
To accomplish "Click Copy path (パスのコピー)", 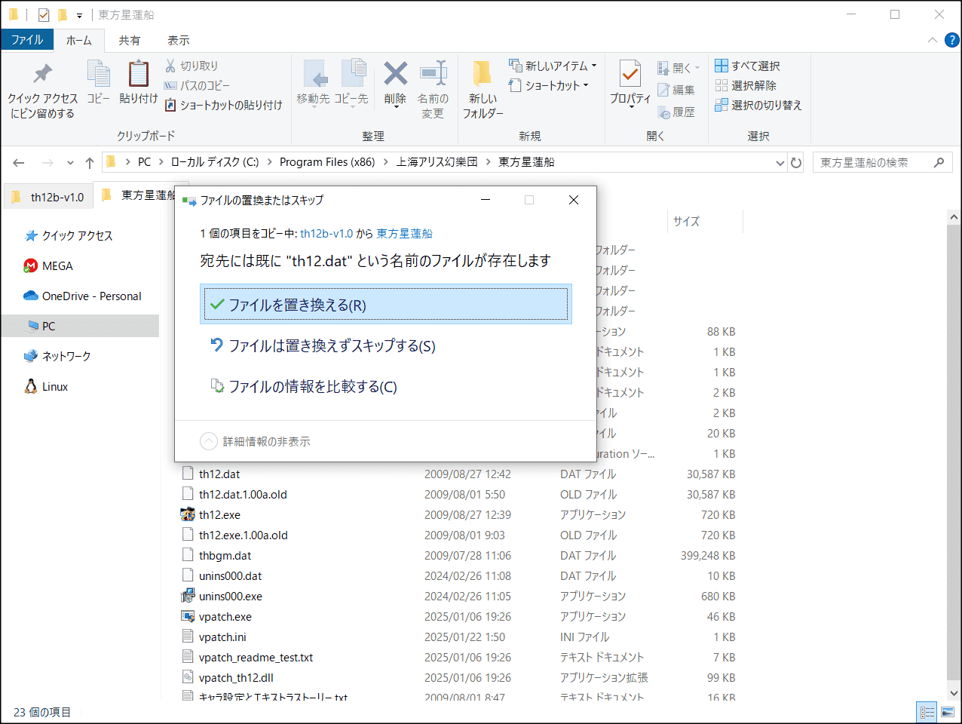I will click(198, 85).
